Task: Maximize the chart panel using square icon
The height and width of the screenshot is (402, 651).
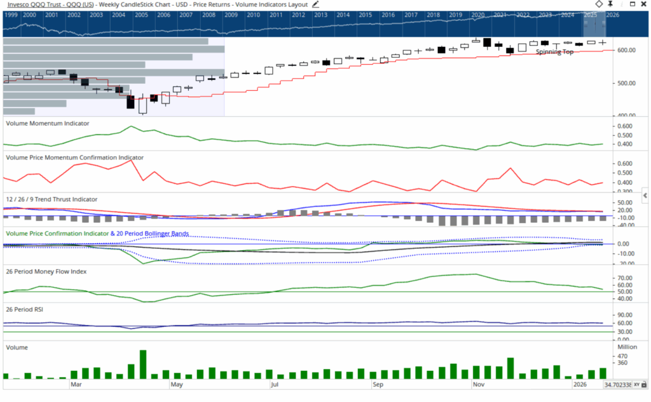Action: 631,4
